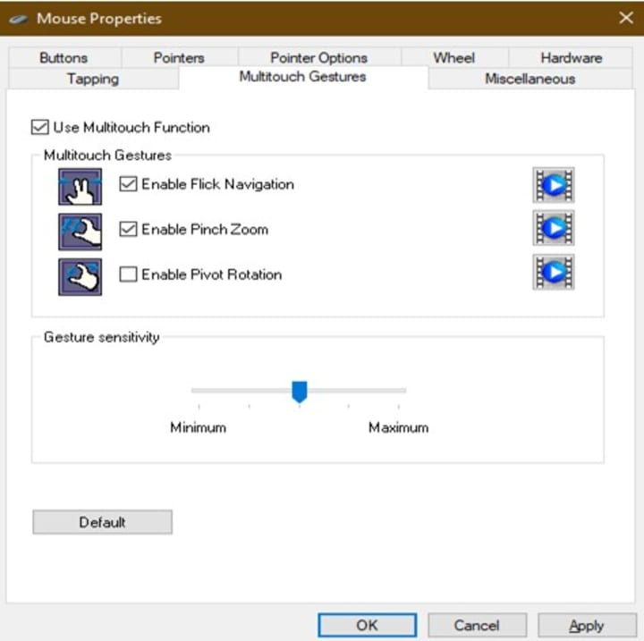The image size is (644, 641).
Task: Select the Multitouch Gestures tab
Action: point(302,77)
